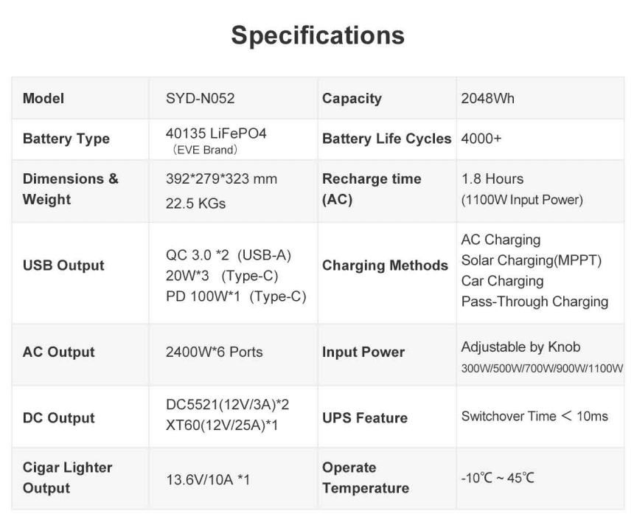Click the Capacity label cell
Screen dimensions: 634x528
click(352, 98)
